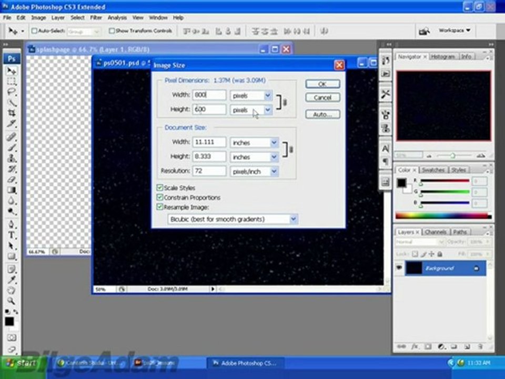Select the Crop tool
This screenshot has width=505, height=379.
coord(11,113)
